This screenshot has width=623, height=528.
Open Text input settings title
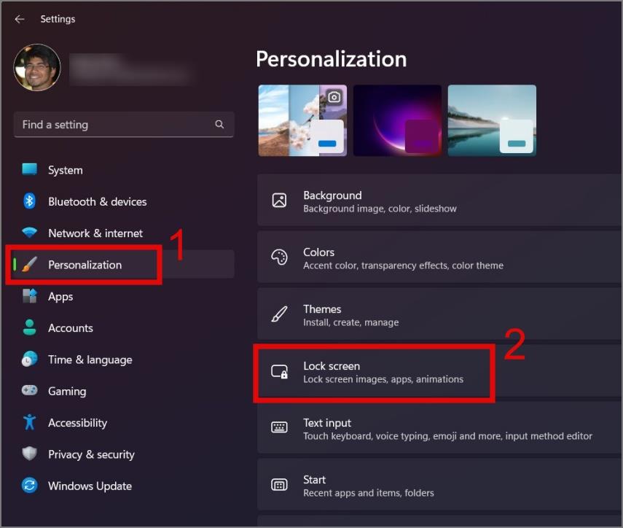click(327, 423)
